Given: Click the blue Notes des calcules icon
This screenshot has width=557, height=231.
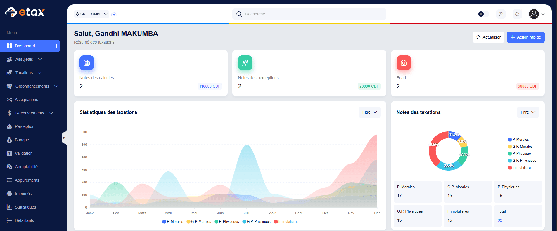Looking at the screenshot, I should pos(87,63).
